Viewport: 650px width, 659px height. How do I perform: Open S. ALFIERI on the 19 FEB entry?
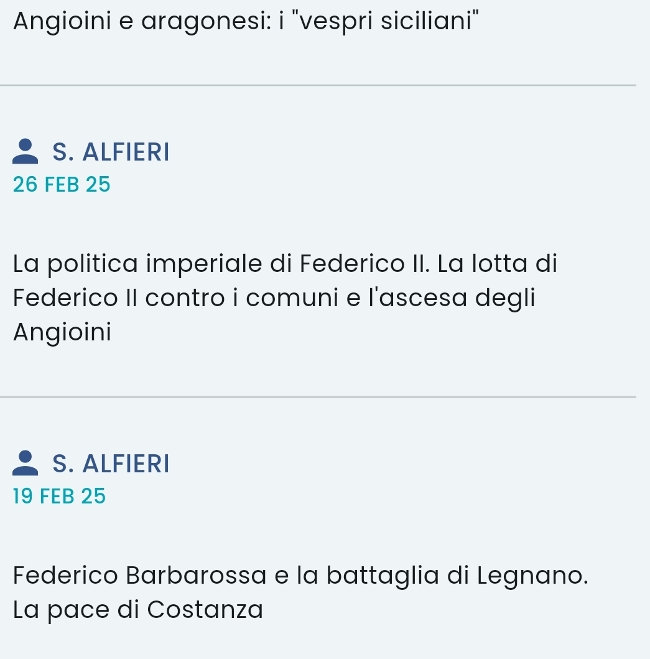111,464
